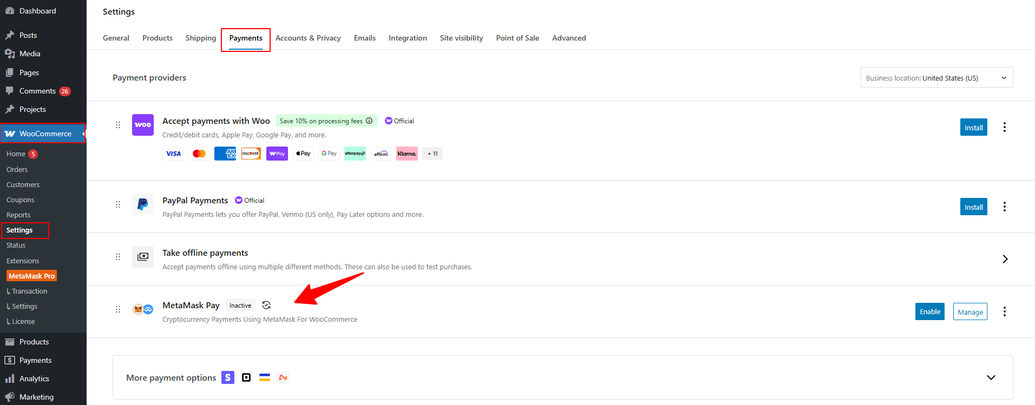Click the PayPal logo icon

point(143,204)
